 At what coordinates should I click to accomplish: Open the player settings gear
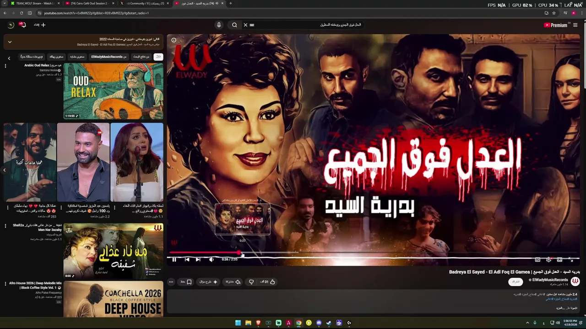548,260
